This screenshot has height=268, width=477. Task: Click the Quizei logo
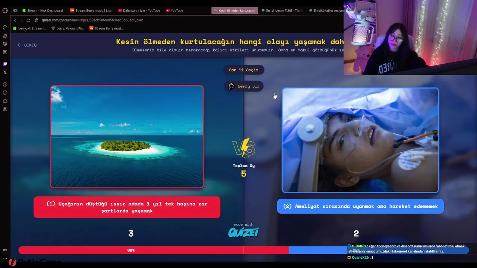[x=243, y=232]
